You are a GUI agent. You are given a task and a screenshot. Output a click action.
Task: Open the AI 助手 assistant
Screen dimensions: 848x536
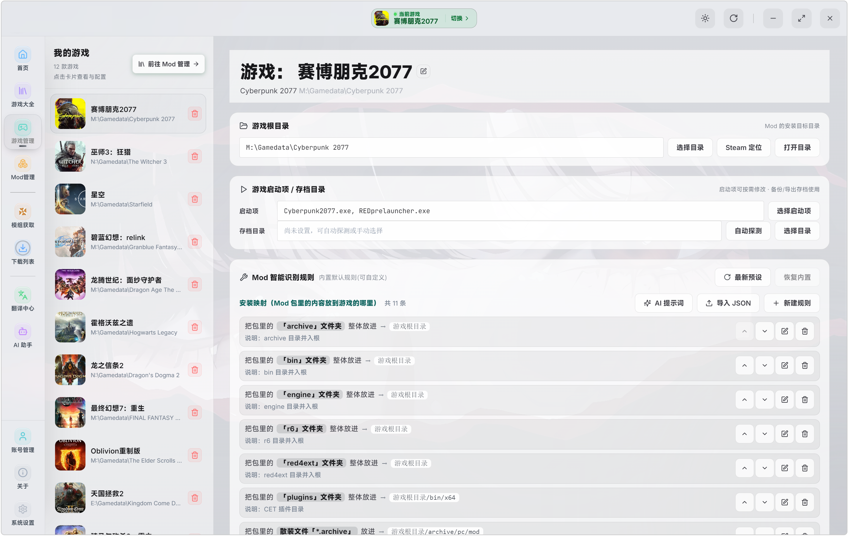click(x=23, y=336)
